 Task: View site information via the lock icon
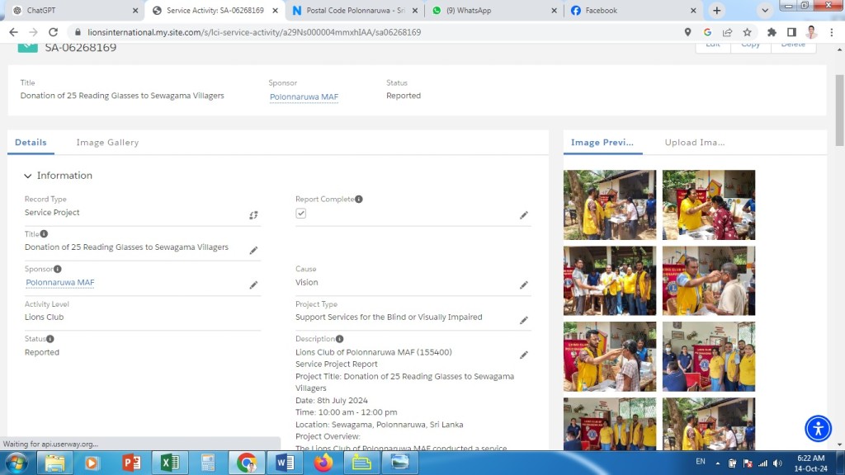click(78, 32)
